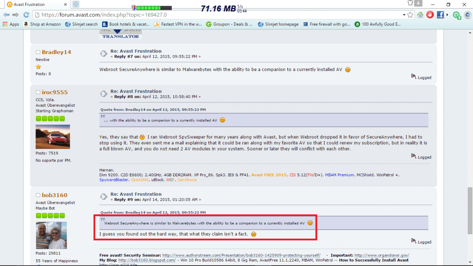Image resolution: width=473 pixels, height=266 pixels.
Task: Click the post icon beside Reply #9
Action: pos(103,197)
